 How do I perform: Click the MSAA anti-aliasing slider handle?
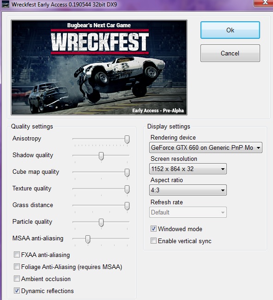(88, 239)
